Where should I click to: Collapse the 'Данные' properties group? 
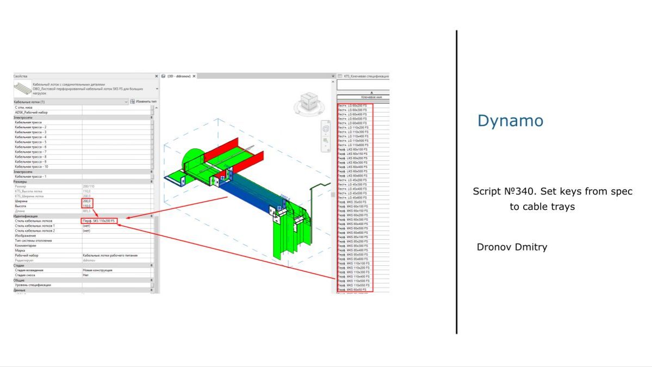coord(151,290)
